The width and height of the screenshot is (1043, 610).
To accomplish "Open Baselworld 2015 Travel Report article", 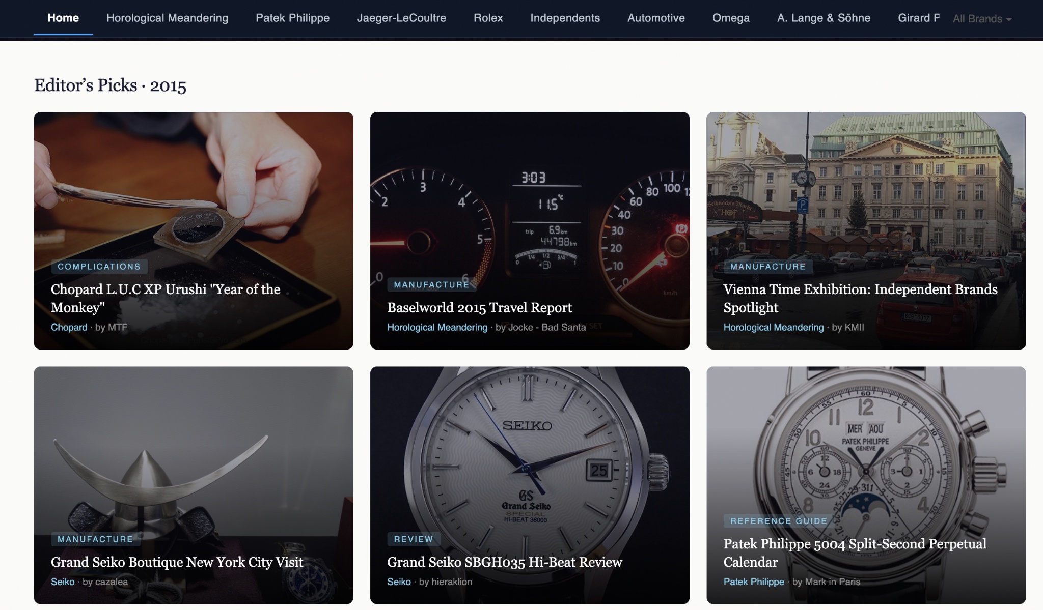I will pyautogui.click(x=479, y=307).
